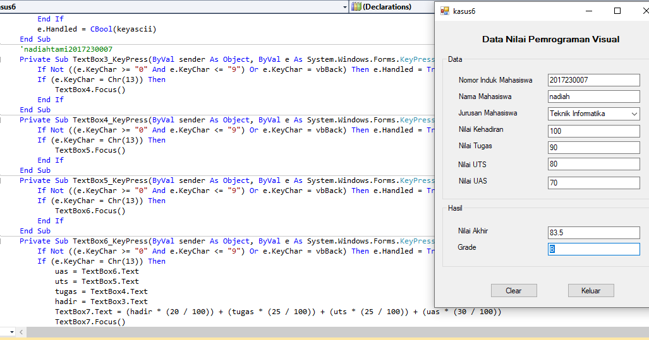
Task: Open the editor zoom dropdown at bottom-left
Action: pos(11,332)
